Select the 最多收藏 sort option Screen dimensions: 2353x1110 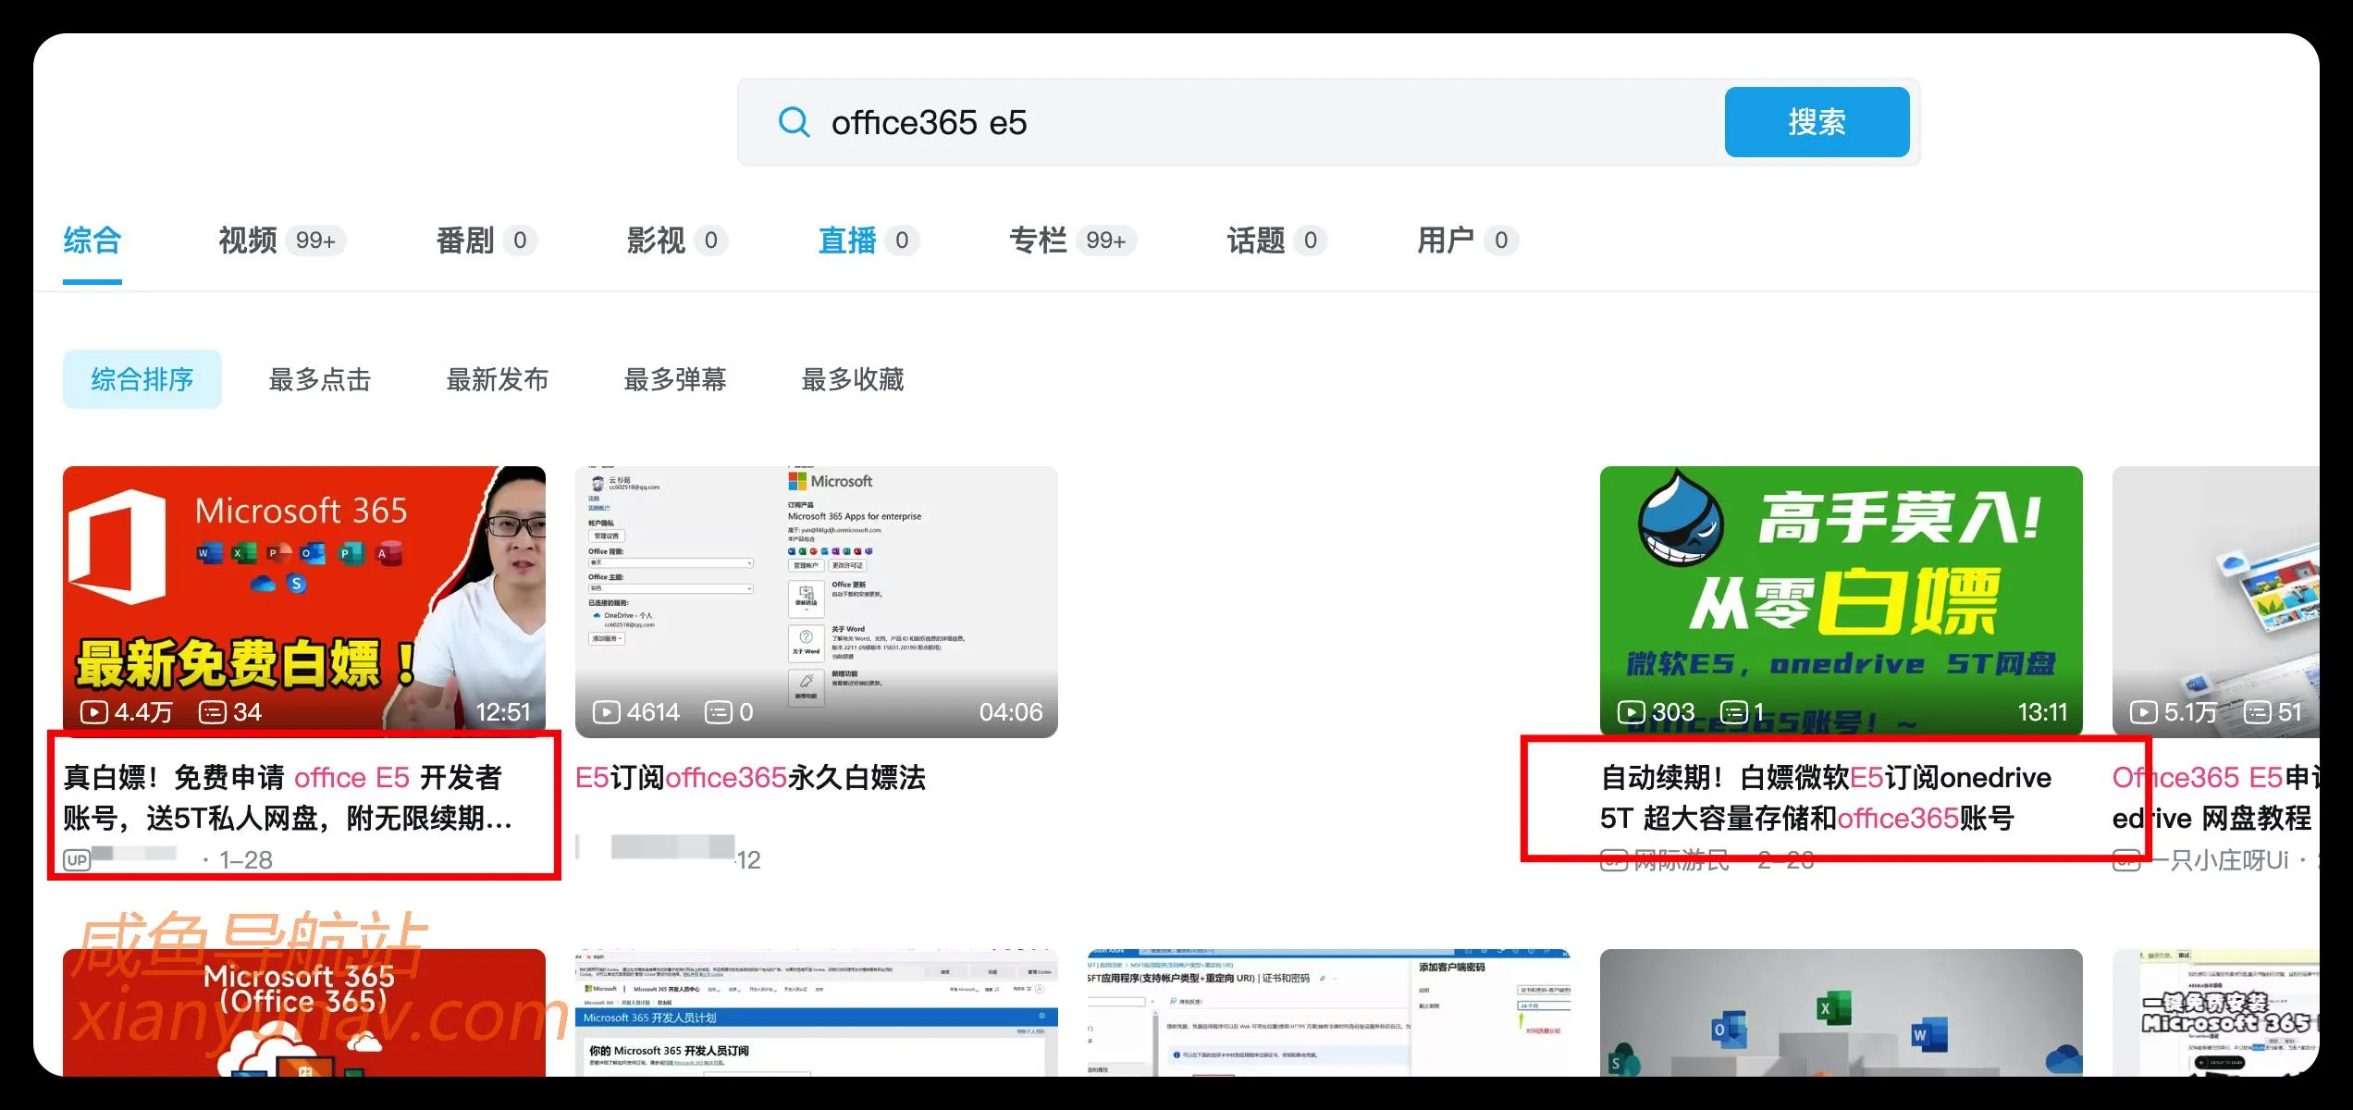click(x=852, y=379)
